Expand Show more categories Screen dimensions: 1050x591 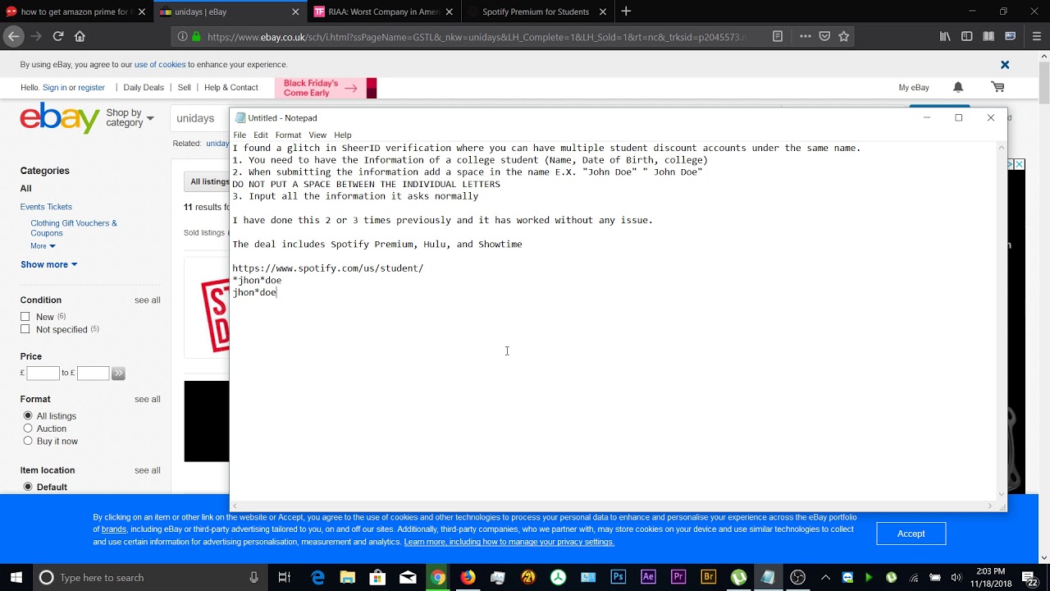[49, 264]
